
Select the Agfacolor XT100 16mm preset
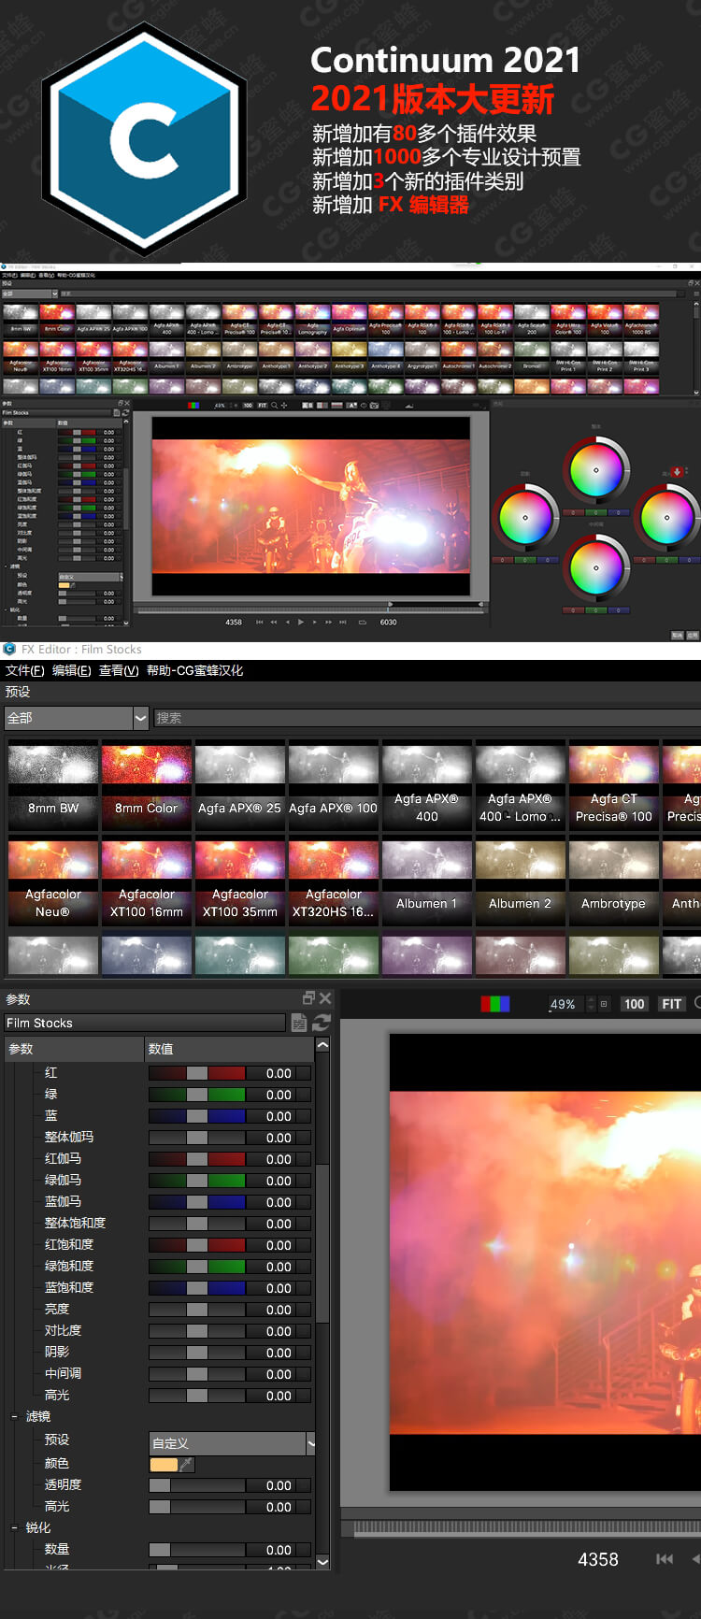pyautogui.click(x=147, y=882)
